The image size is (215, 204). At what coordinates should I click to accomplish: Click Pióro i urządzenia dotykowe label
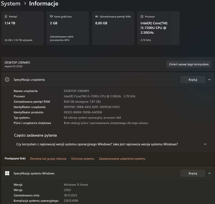[x=32, y=123]
